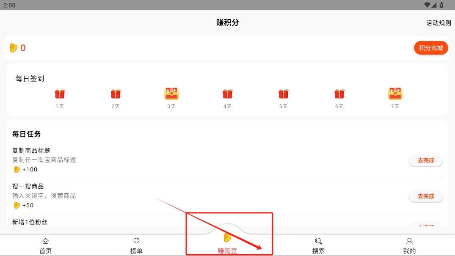Switch to the 首页 home tab

click(x=46, y=245)
